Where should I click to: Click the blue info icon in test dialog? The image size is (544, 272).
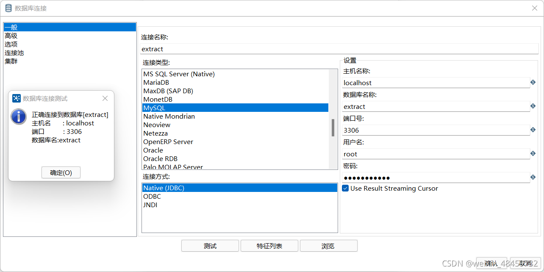pos(19,116)
